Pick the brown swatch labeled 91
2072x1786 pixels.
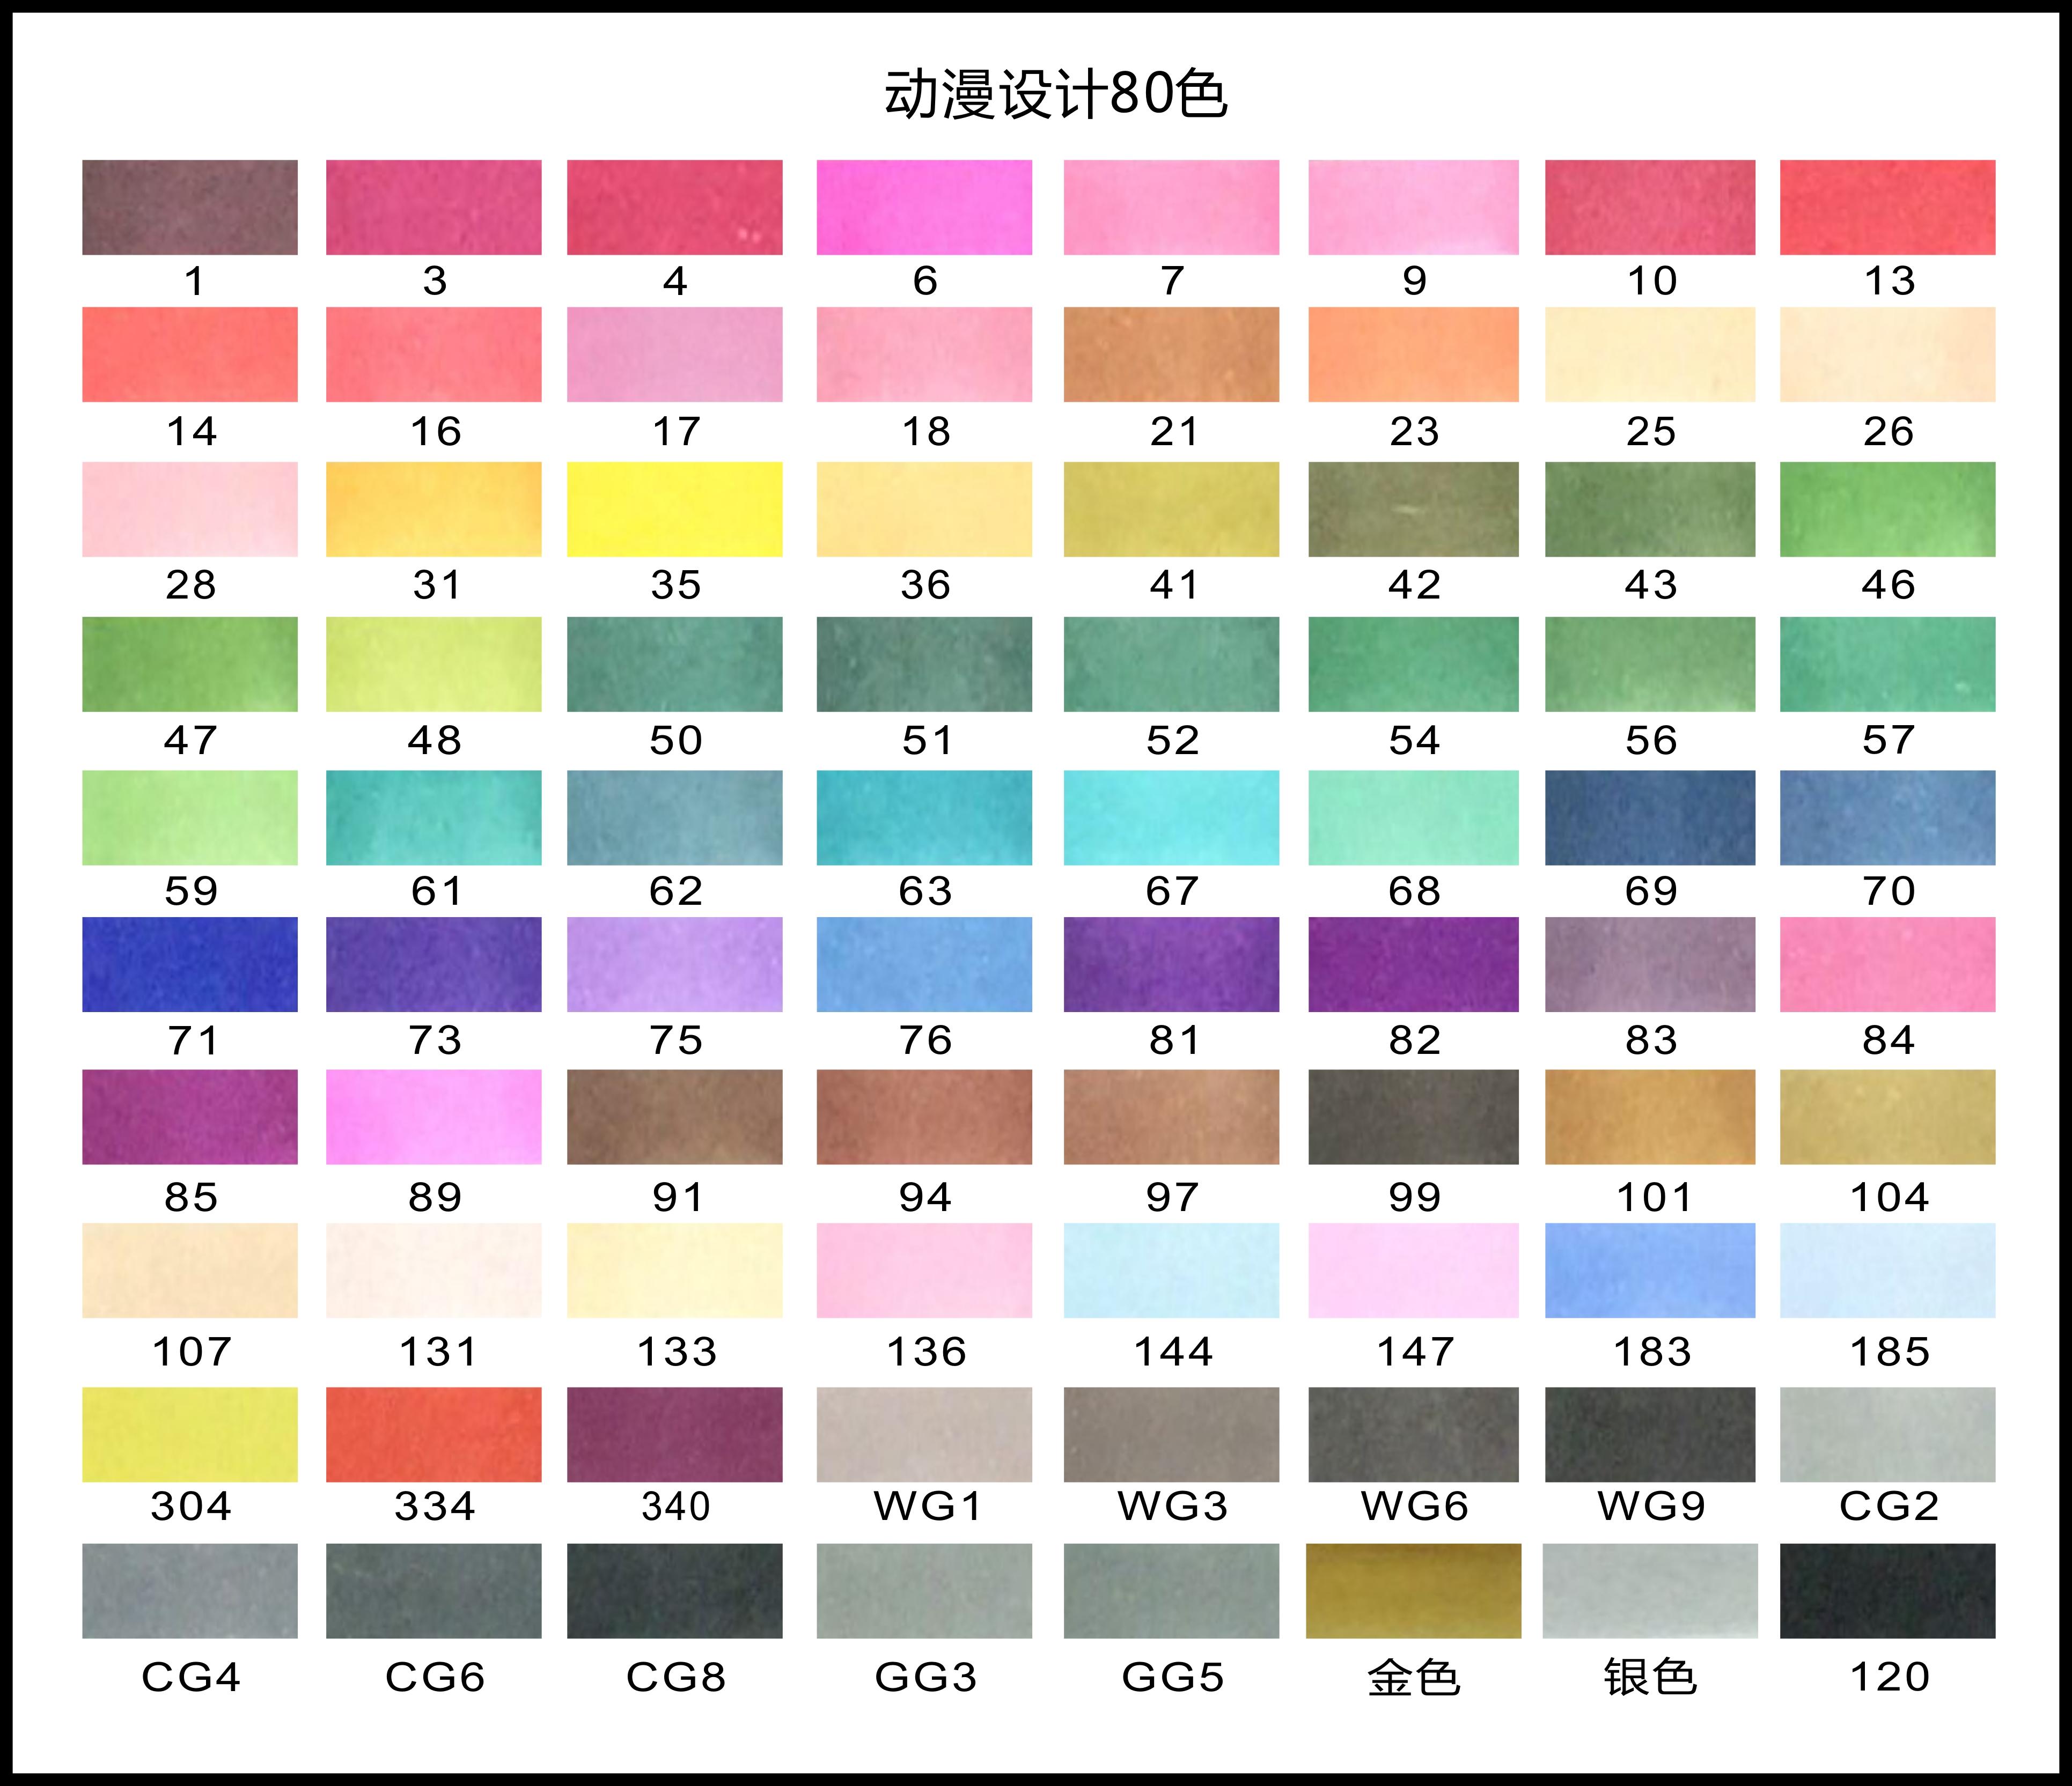(674, 1116)
